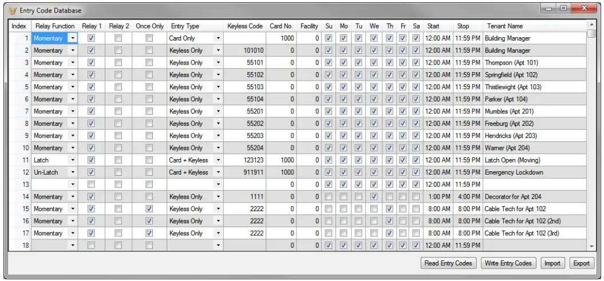604x281 pixels.
Task: Click the scrollbar down arrow
Action: (x=592, y=246)
